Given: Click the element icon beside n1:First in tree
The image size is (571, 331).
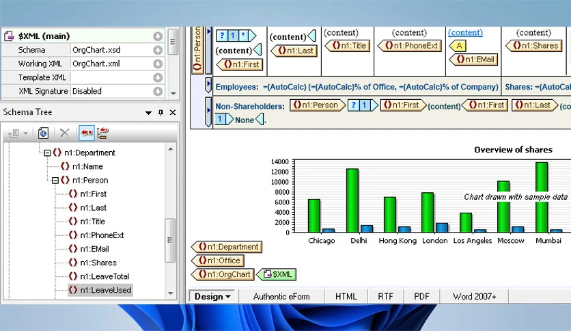Looking at the screenshot, I should coord(73,194).
